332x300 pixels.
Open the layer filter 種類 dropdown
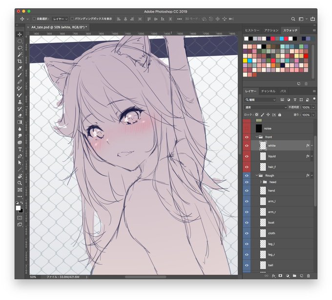point(260,100)
